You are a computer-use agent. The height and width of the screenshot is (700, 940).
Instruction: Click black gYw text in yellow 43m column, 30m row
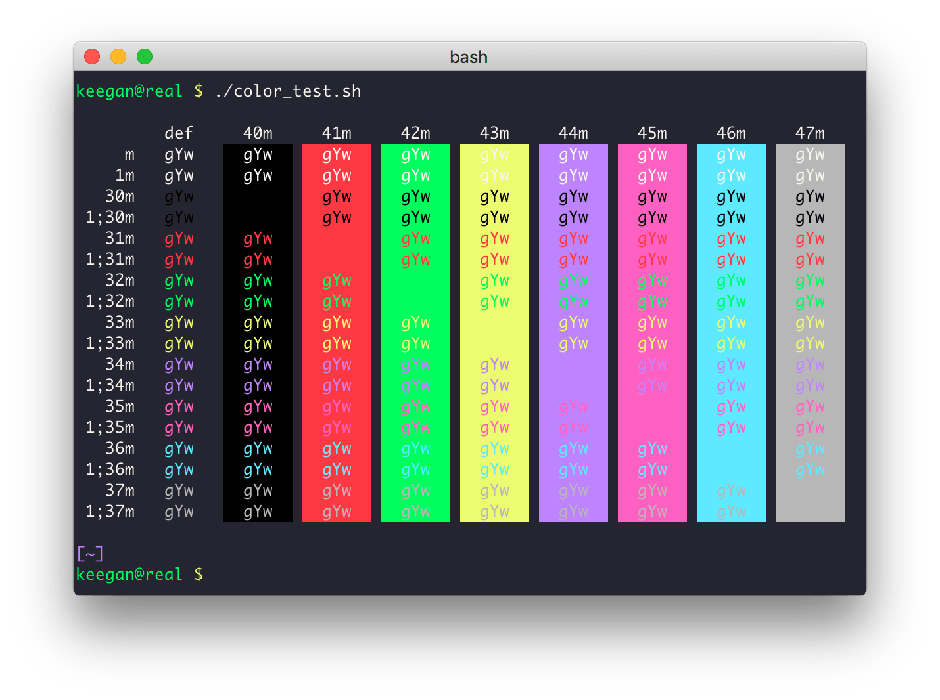[494, 196]
